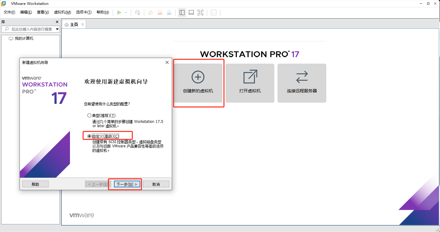Image resolution: width=440 pixels, height=232 pixels.
Task: Select 我的计算机 in the library tree
Action: tap(24, 39)
